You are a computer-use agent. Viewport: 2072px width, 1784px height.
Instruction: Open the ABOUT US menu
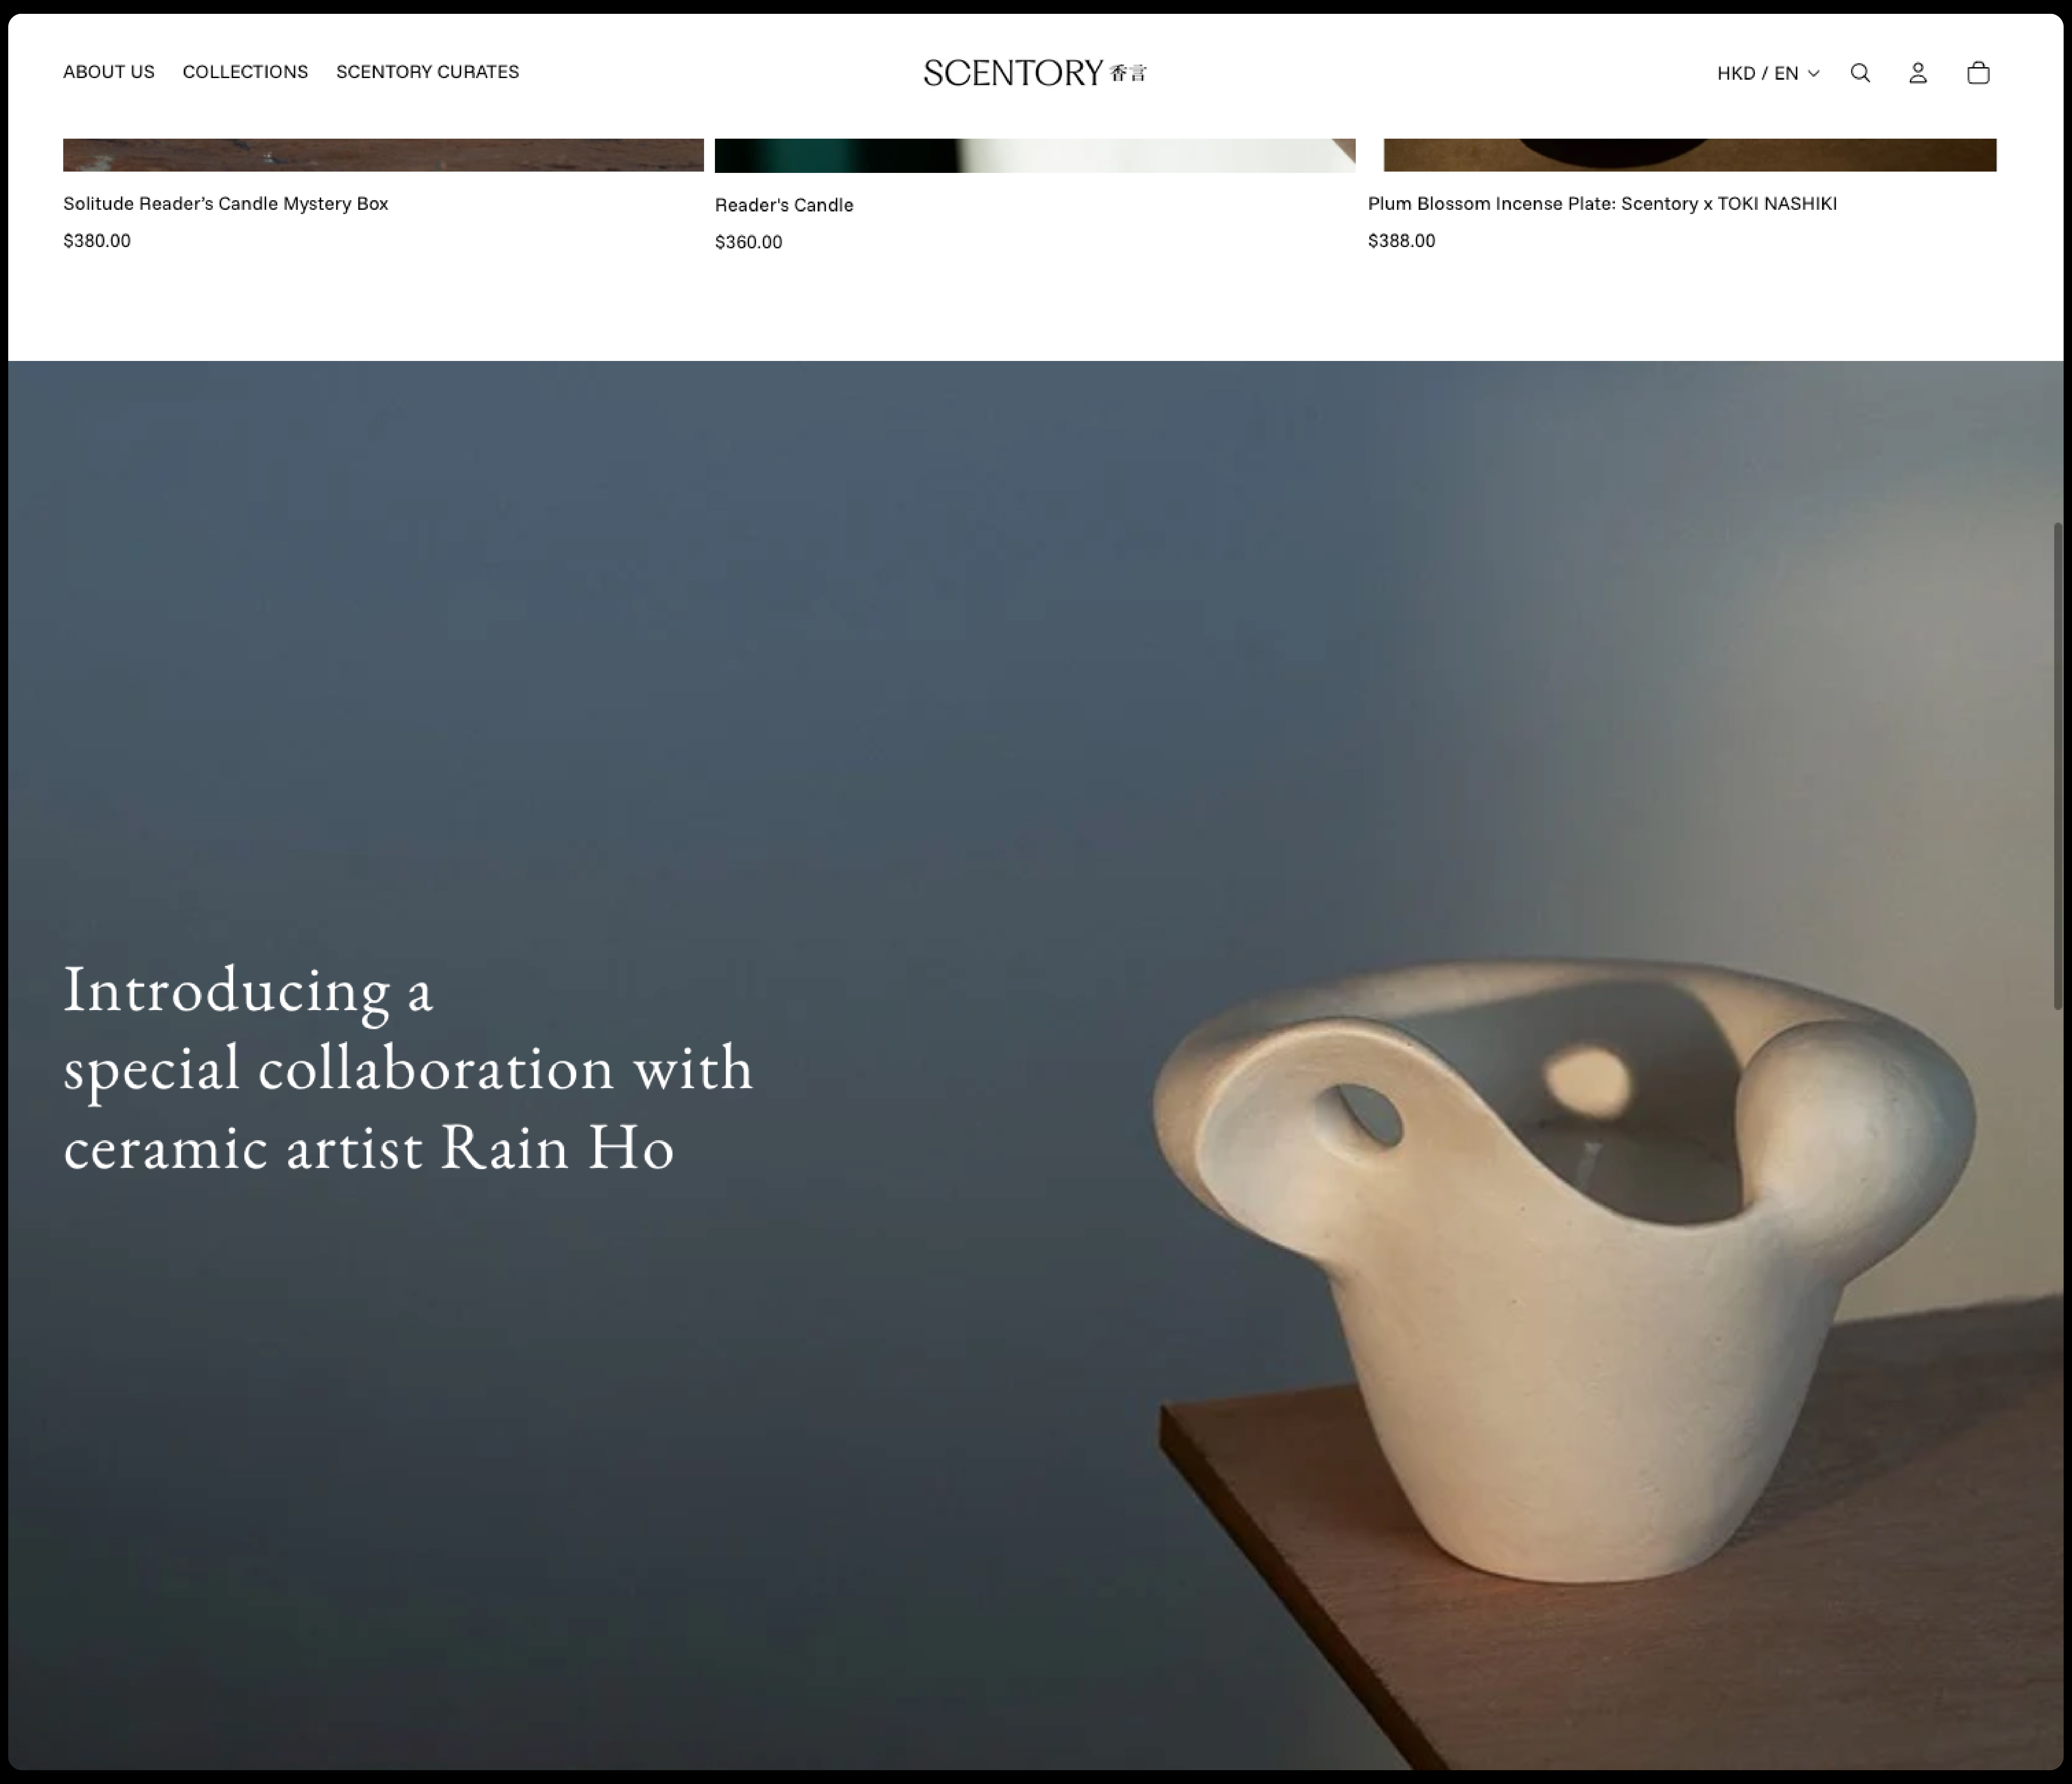(x=109, y=72)
